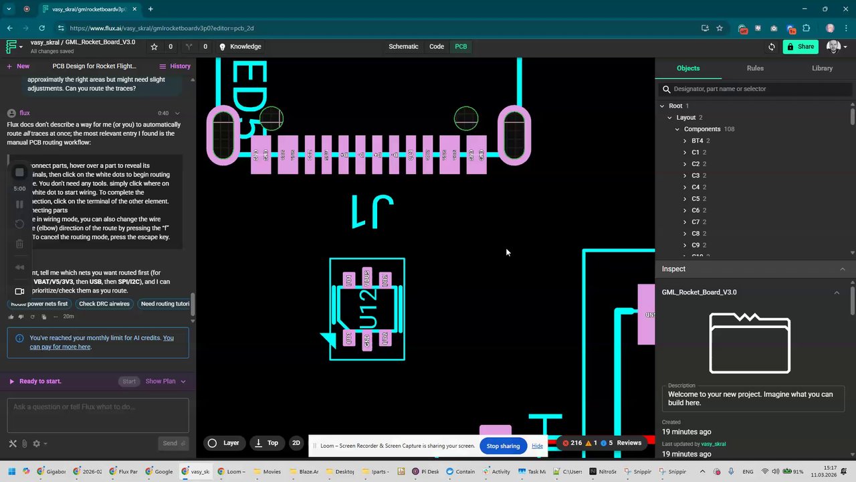The height and width of the screenshot is (482, 856).
Task: Give the flux reply a thumbs down
Action: click(21, 317)
